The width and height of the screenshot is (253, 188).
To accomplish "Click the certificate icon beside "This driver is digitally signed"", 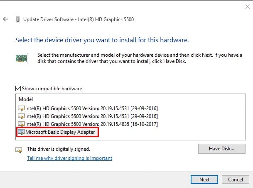I will (x=19, y=150).
